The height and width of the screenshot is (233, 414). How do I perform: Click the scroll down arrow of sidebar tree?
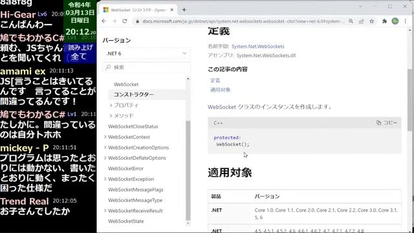188,223
